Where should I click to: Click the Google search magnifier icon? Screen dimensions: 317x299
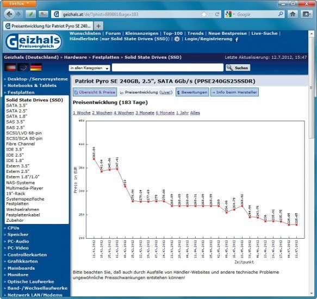281,14
